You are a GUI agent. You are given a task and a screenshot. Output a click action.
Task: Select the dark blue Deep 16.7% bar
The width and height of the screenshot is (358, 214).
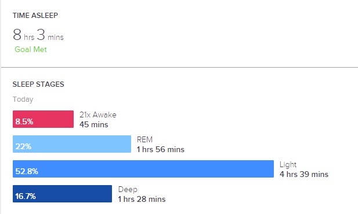(62, 194)
